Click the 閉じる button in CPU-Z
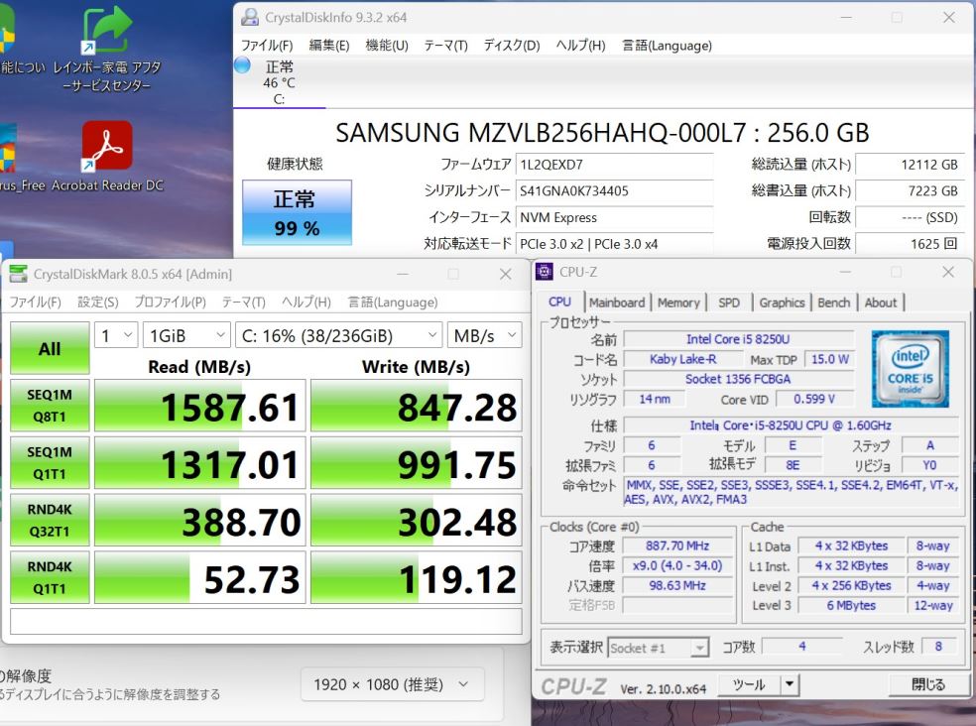This screenshot has height=726, width=976. tap(928, 684)
